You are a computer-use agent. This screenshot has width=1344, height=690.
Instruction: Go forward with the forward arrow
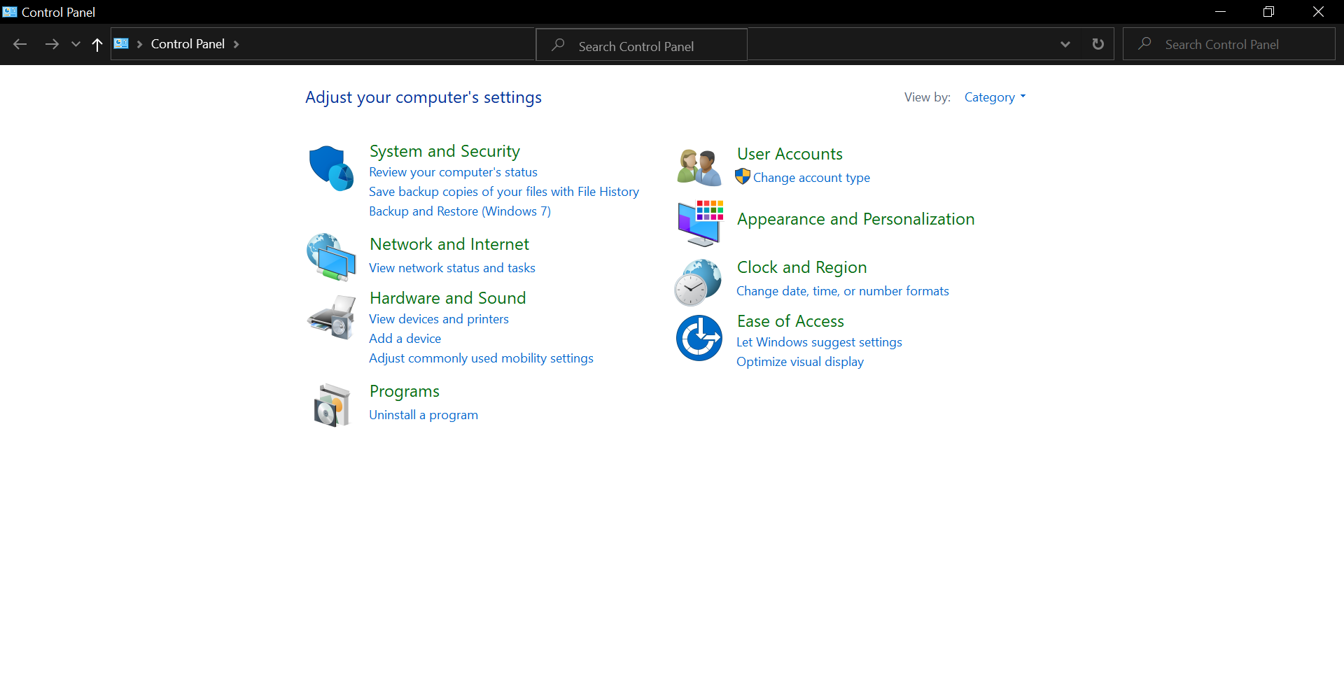pos(52,44)
